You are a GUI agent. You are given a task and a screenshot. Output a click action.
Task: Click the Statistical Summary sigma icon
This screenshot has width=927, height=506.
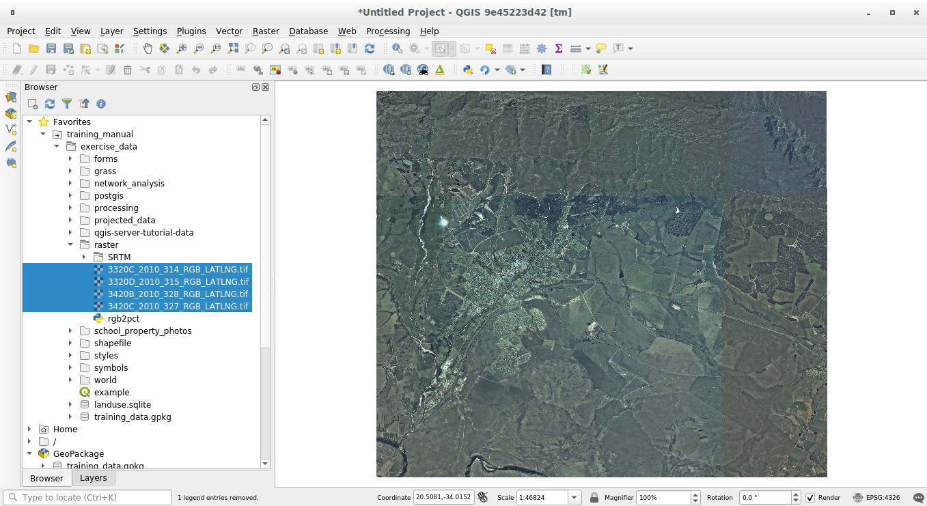click(559, 48)
